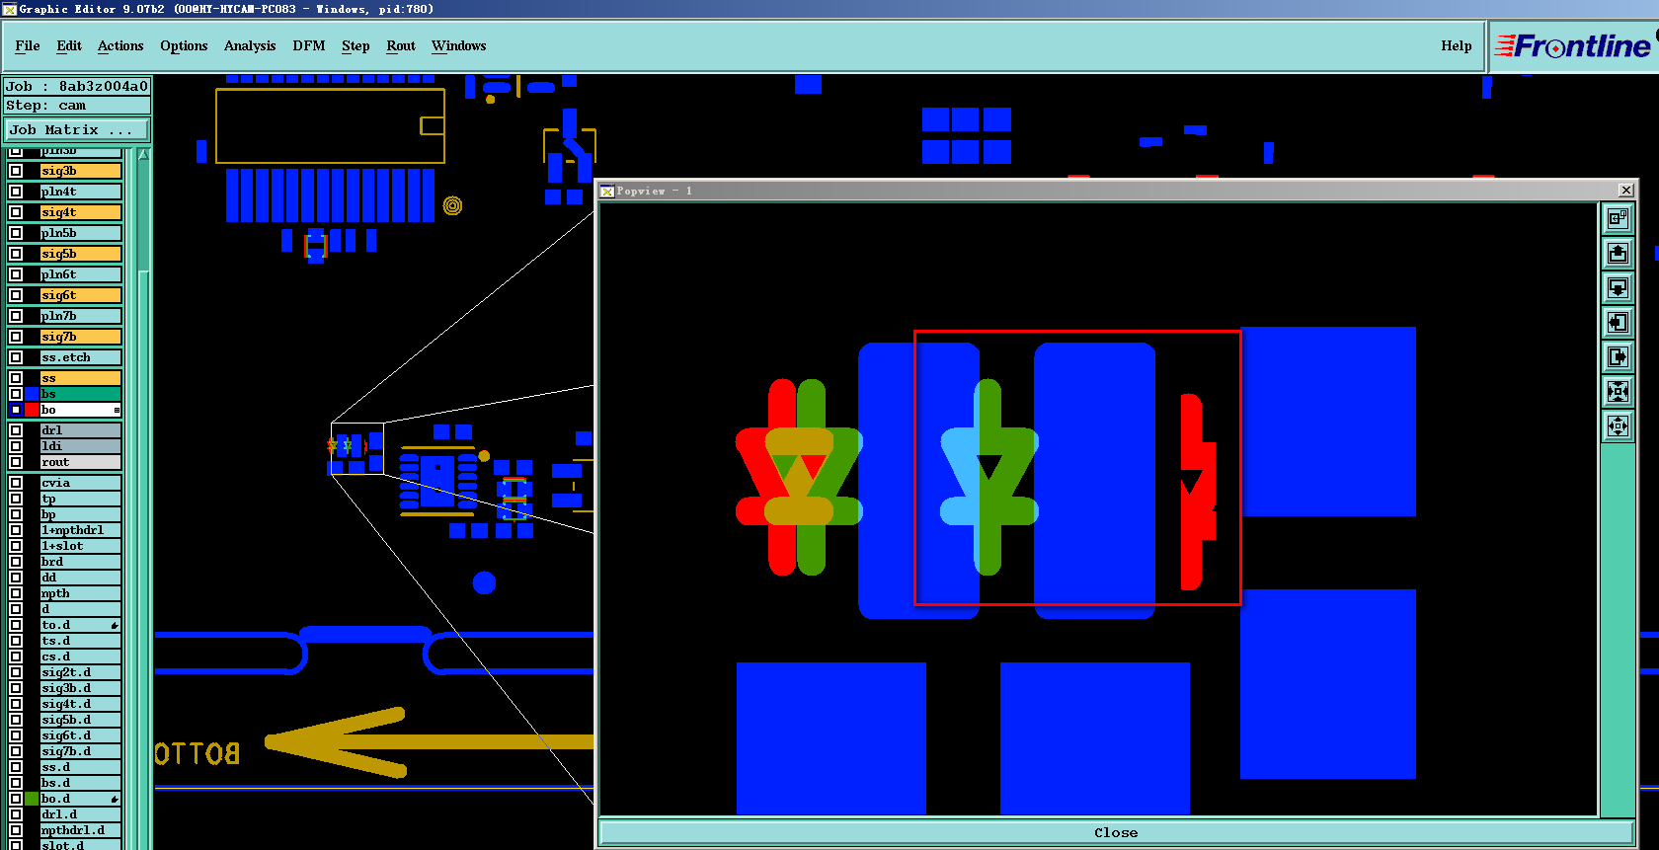Toggle the pln4t layer display box
The image size is (1659, 850).
[16, 192]
